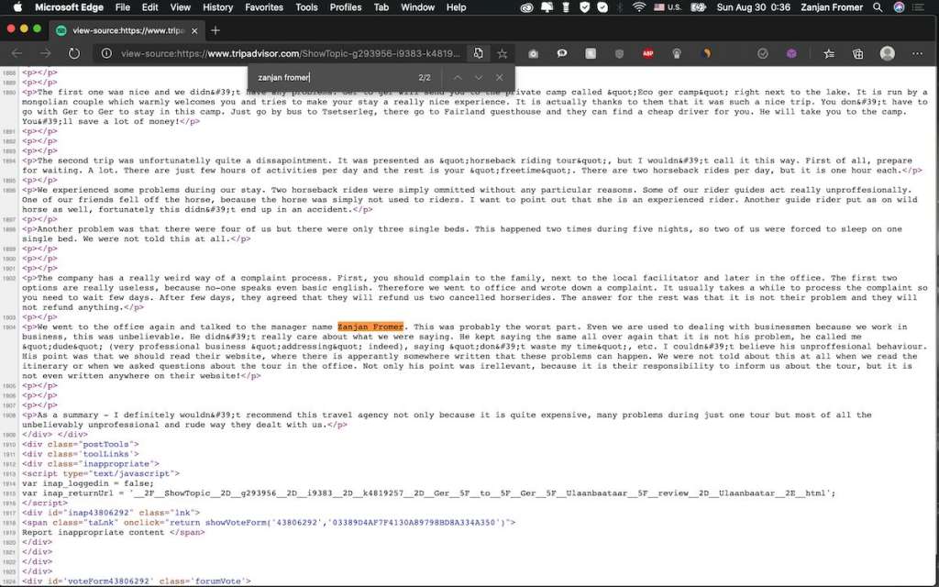The image size is (939, 587).
Task: Click the div id inap43806292 line
Action: 111,512
